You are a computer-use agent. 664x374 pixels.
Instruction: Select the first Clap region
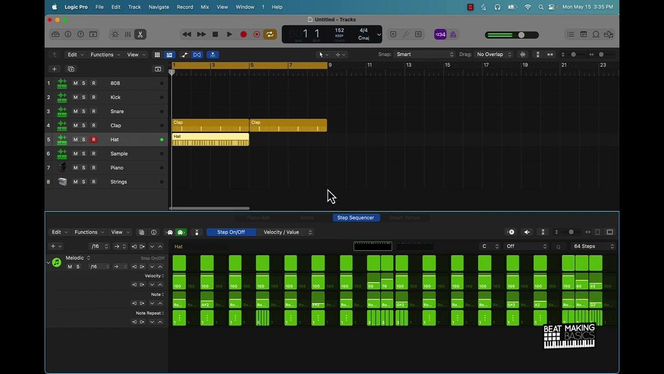[x=211, y=125]
